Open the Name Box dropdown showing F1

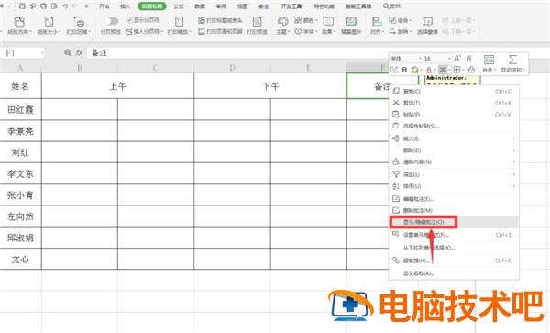(x=42, y=53)
